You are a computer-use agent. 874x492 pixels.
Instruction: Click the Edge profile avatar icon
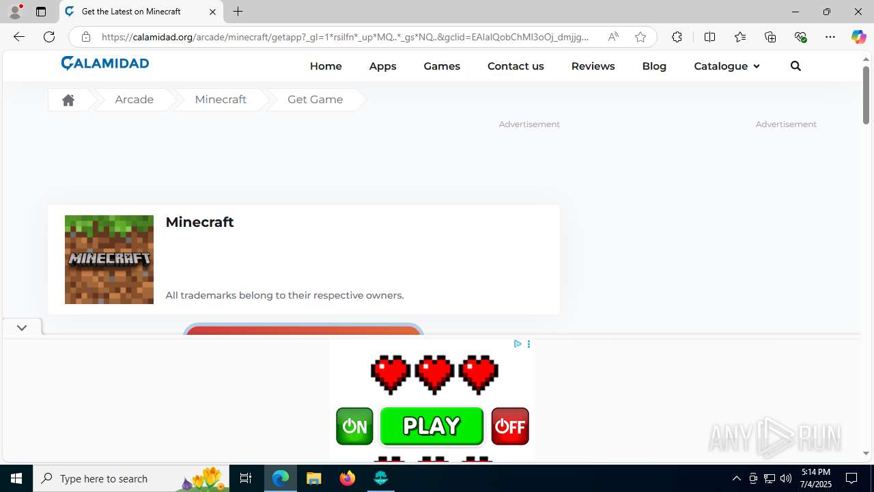pyautogui.click(x=15, y=12)
